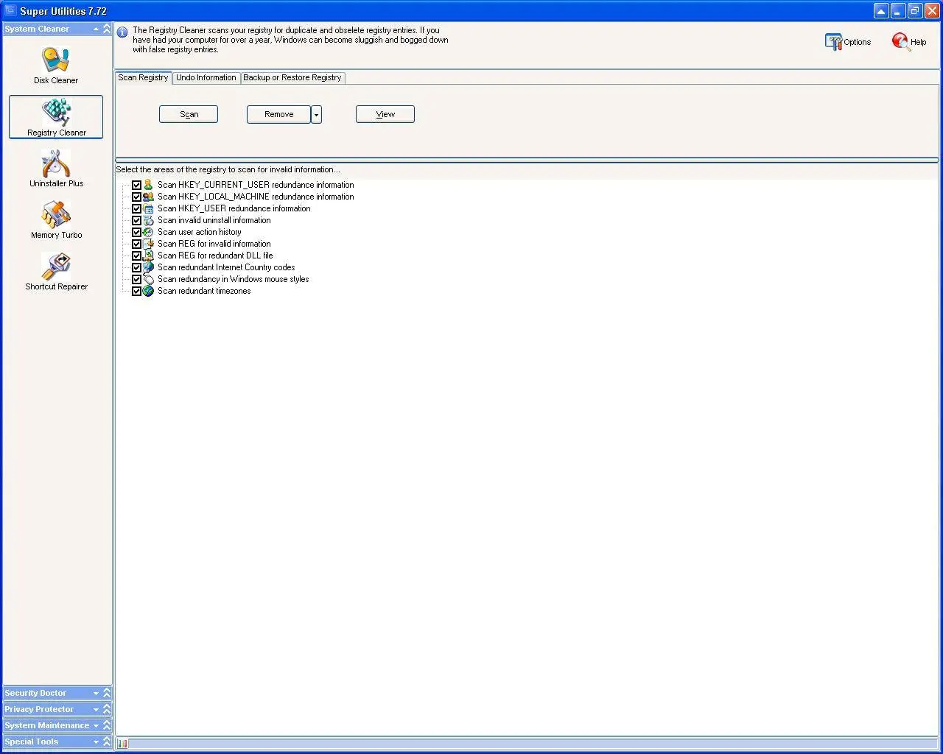Screen dimensions: 943x754
Task: Expand Security Doctor with its double chevron
Action: tap(107, 693)
